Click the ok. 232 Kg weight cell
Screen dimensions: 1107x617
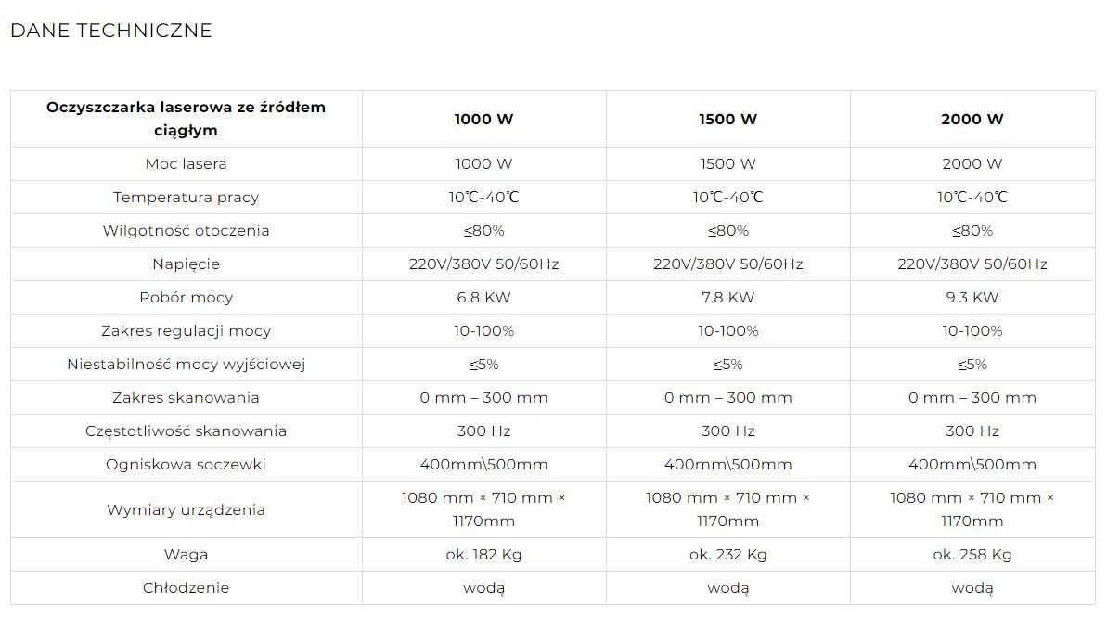(x=727, y=554)
